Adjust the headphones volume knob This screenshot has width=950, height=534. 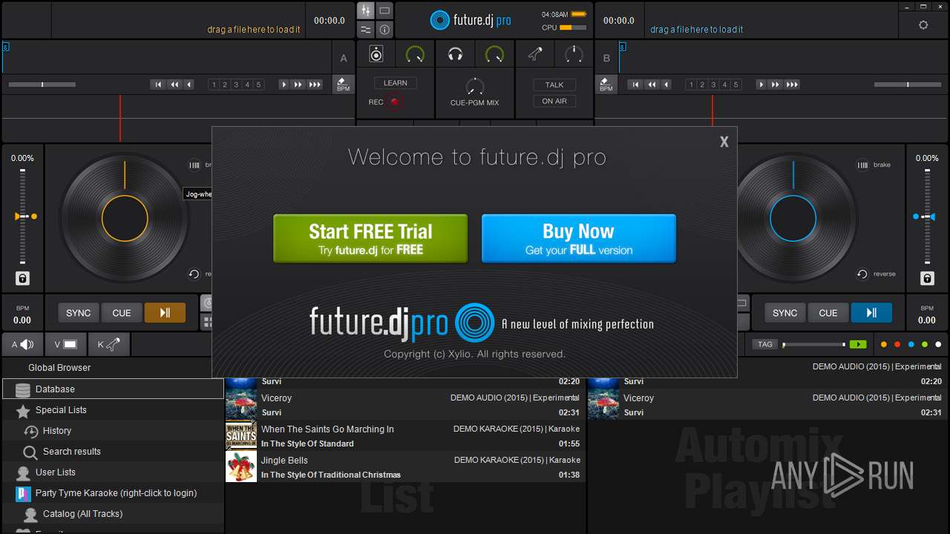pyautogui.click(x=494, y=53)
